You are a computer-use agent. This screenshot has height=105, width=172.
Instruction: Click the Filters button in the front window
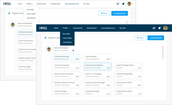[140, 38]
